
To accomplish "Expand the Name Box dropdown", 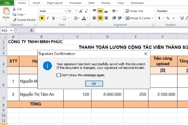I will (x=11, y=30).
